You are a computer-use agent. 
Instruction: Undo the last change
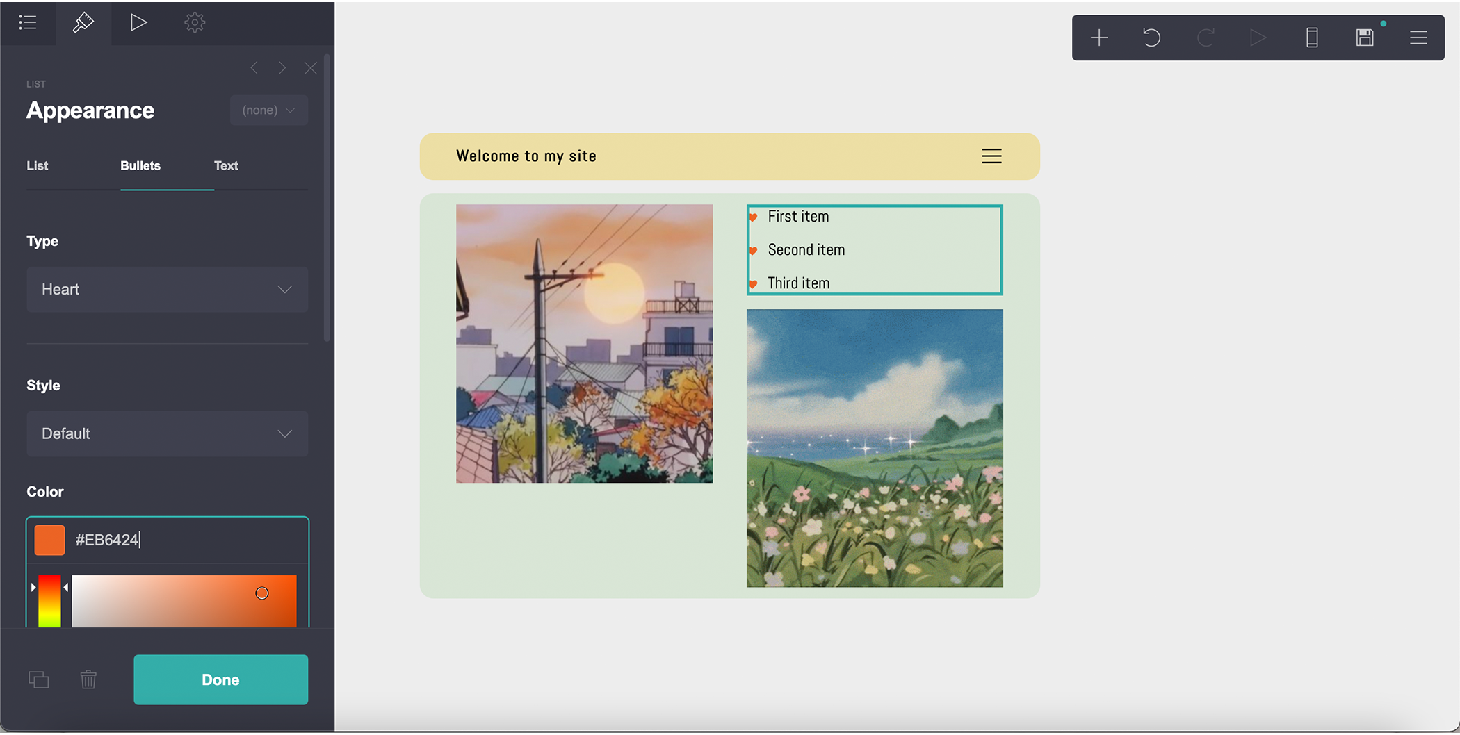[x=1152, y=38]
